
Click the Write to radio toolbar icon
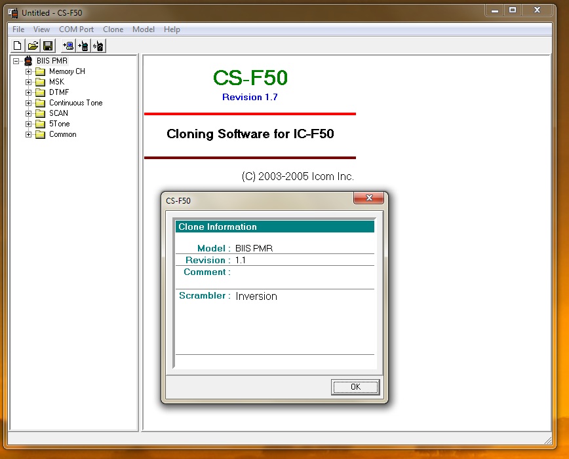click(83, 46)
